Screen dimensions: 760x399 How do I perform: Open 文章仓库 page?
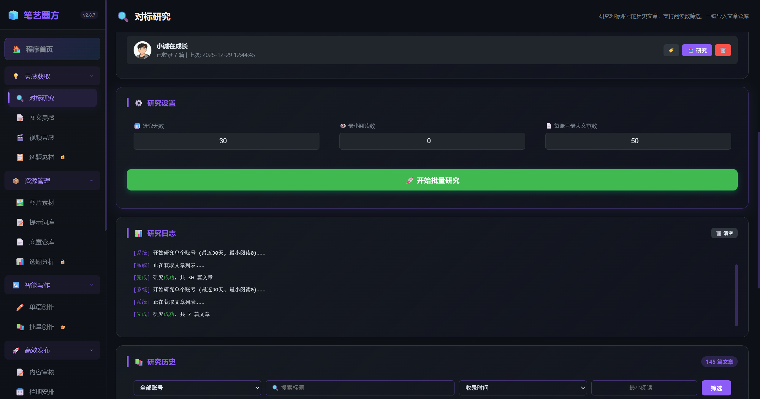point(42,242)
